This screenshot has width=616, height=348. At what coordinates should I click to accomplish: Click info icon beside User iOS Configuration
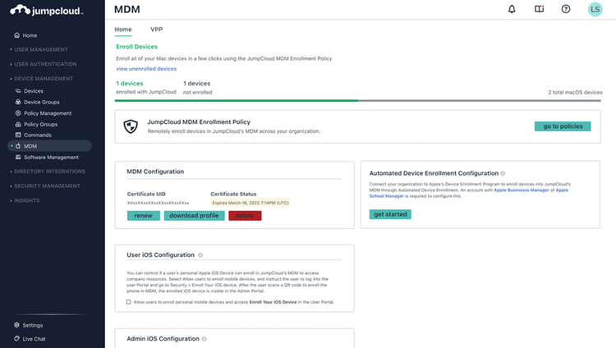coord(200,255)
